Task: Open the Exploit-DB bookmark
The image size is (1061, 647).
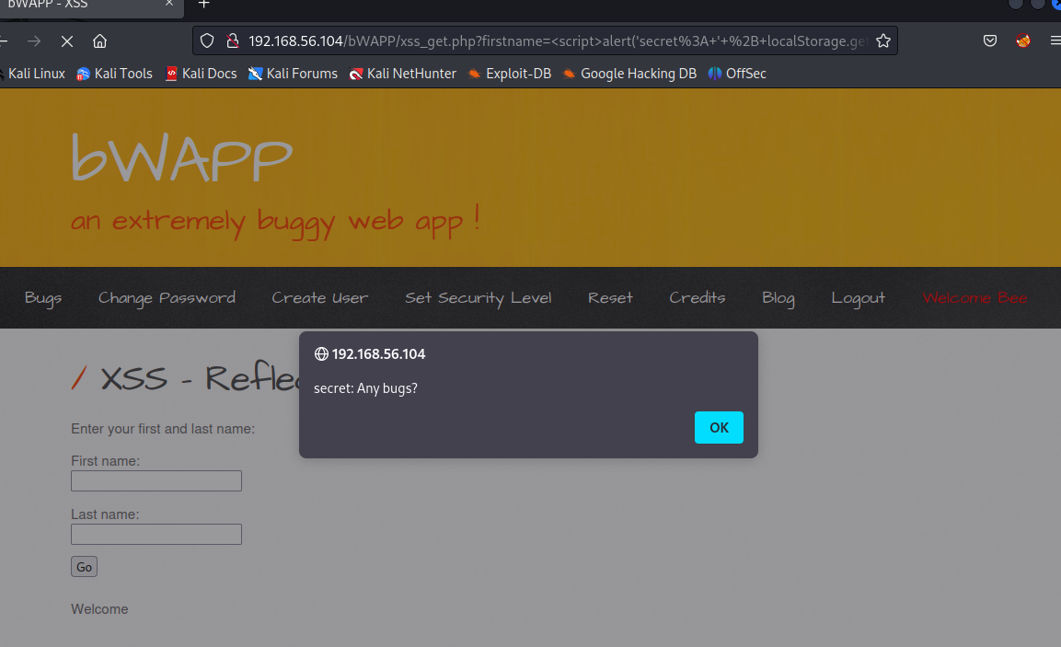Action: point(510,73)
